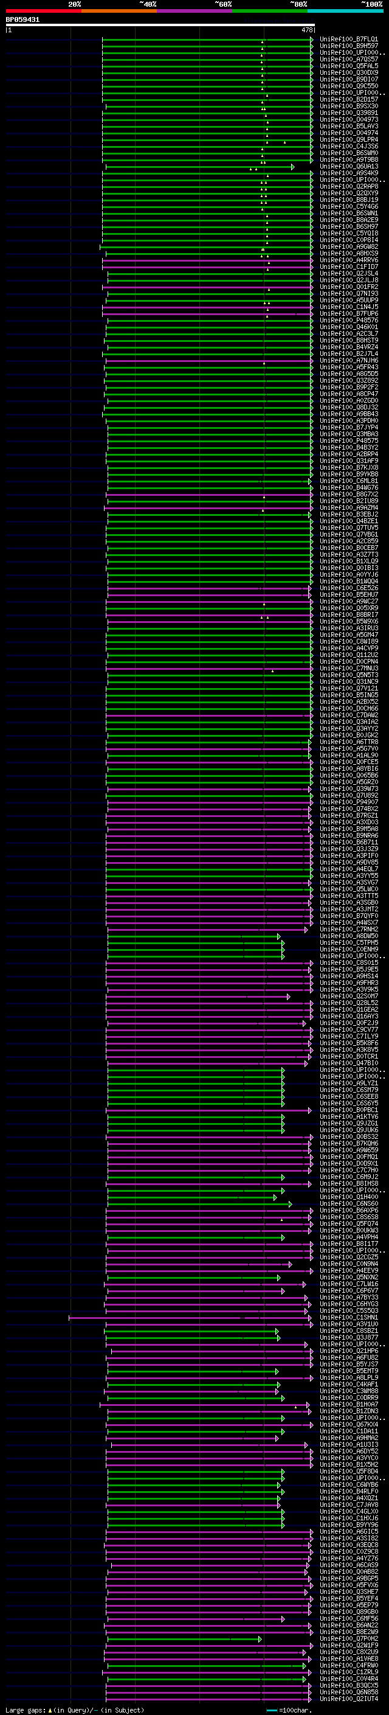Viewport: 389px width, 1715px height.
Task: Select the UniRef100_A9S4K9 label
Action: [348, 173]
